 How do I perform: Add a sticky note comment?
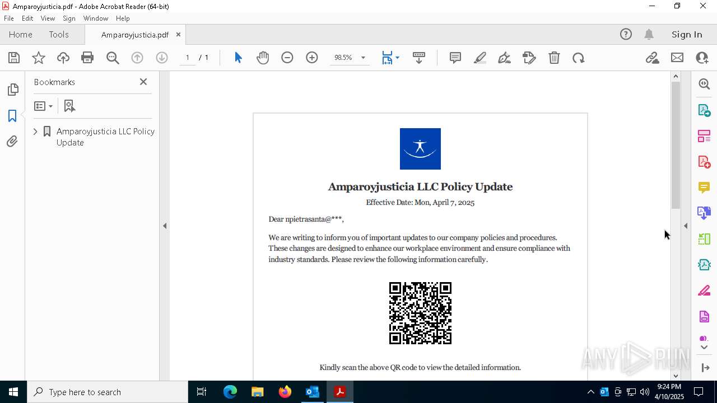[455, 58]
